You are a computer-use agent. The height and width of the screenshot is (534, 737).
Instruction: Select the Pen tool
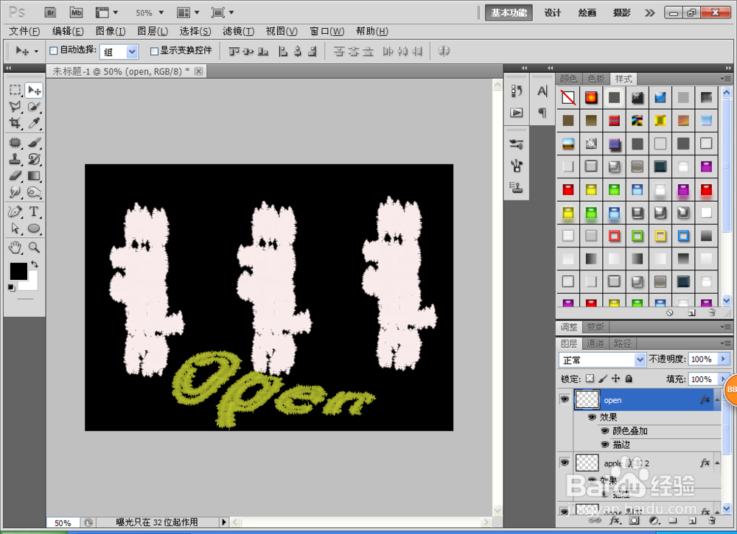15,212
